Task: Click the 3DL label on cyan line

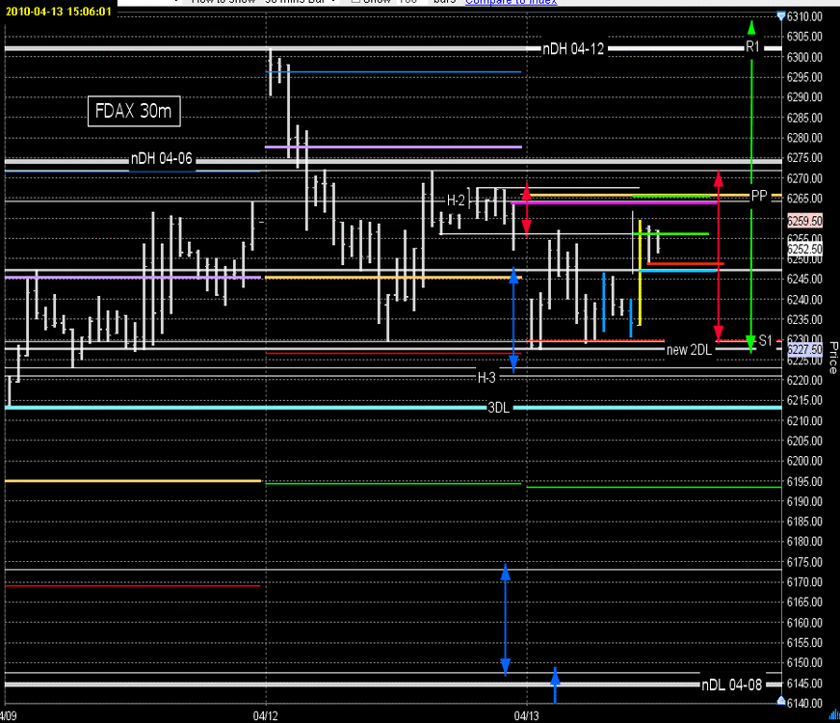Action: coord(498,408)
